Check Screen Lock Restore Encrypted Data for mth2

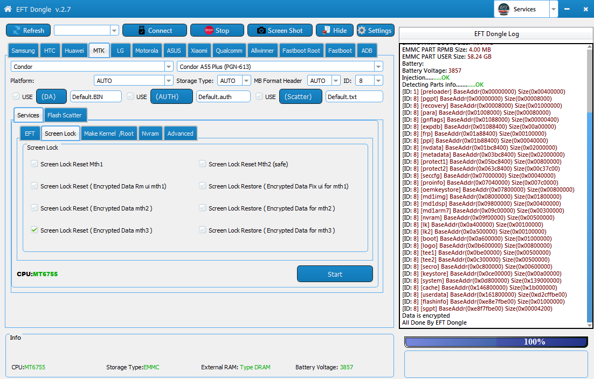(x=203, y=208)
